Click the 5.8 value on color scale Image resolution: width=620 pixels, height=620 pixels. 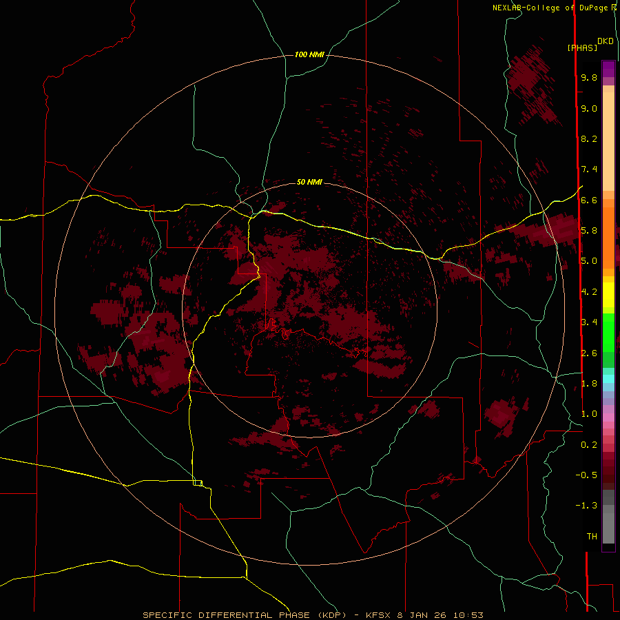tap(589, 231)
